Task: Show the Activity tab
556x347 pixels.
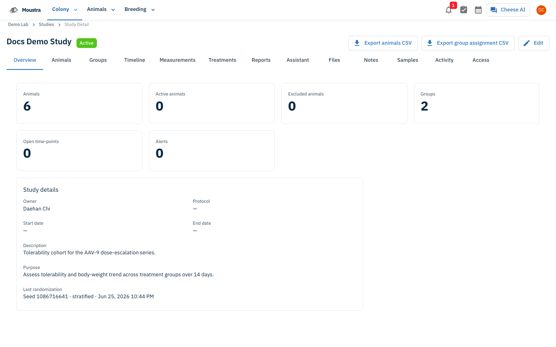Action: pyautogui.click(x=444, y=60)
